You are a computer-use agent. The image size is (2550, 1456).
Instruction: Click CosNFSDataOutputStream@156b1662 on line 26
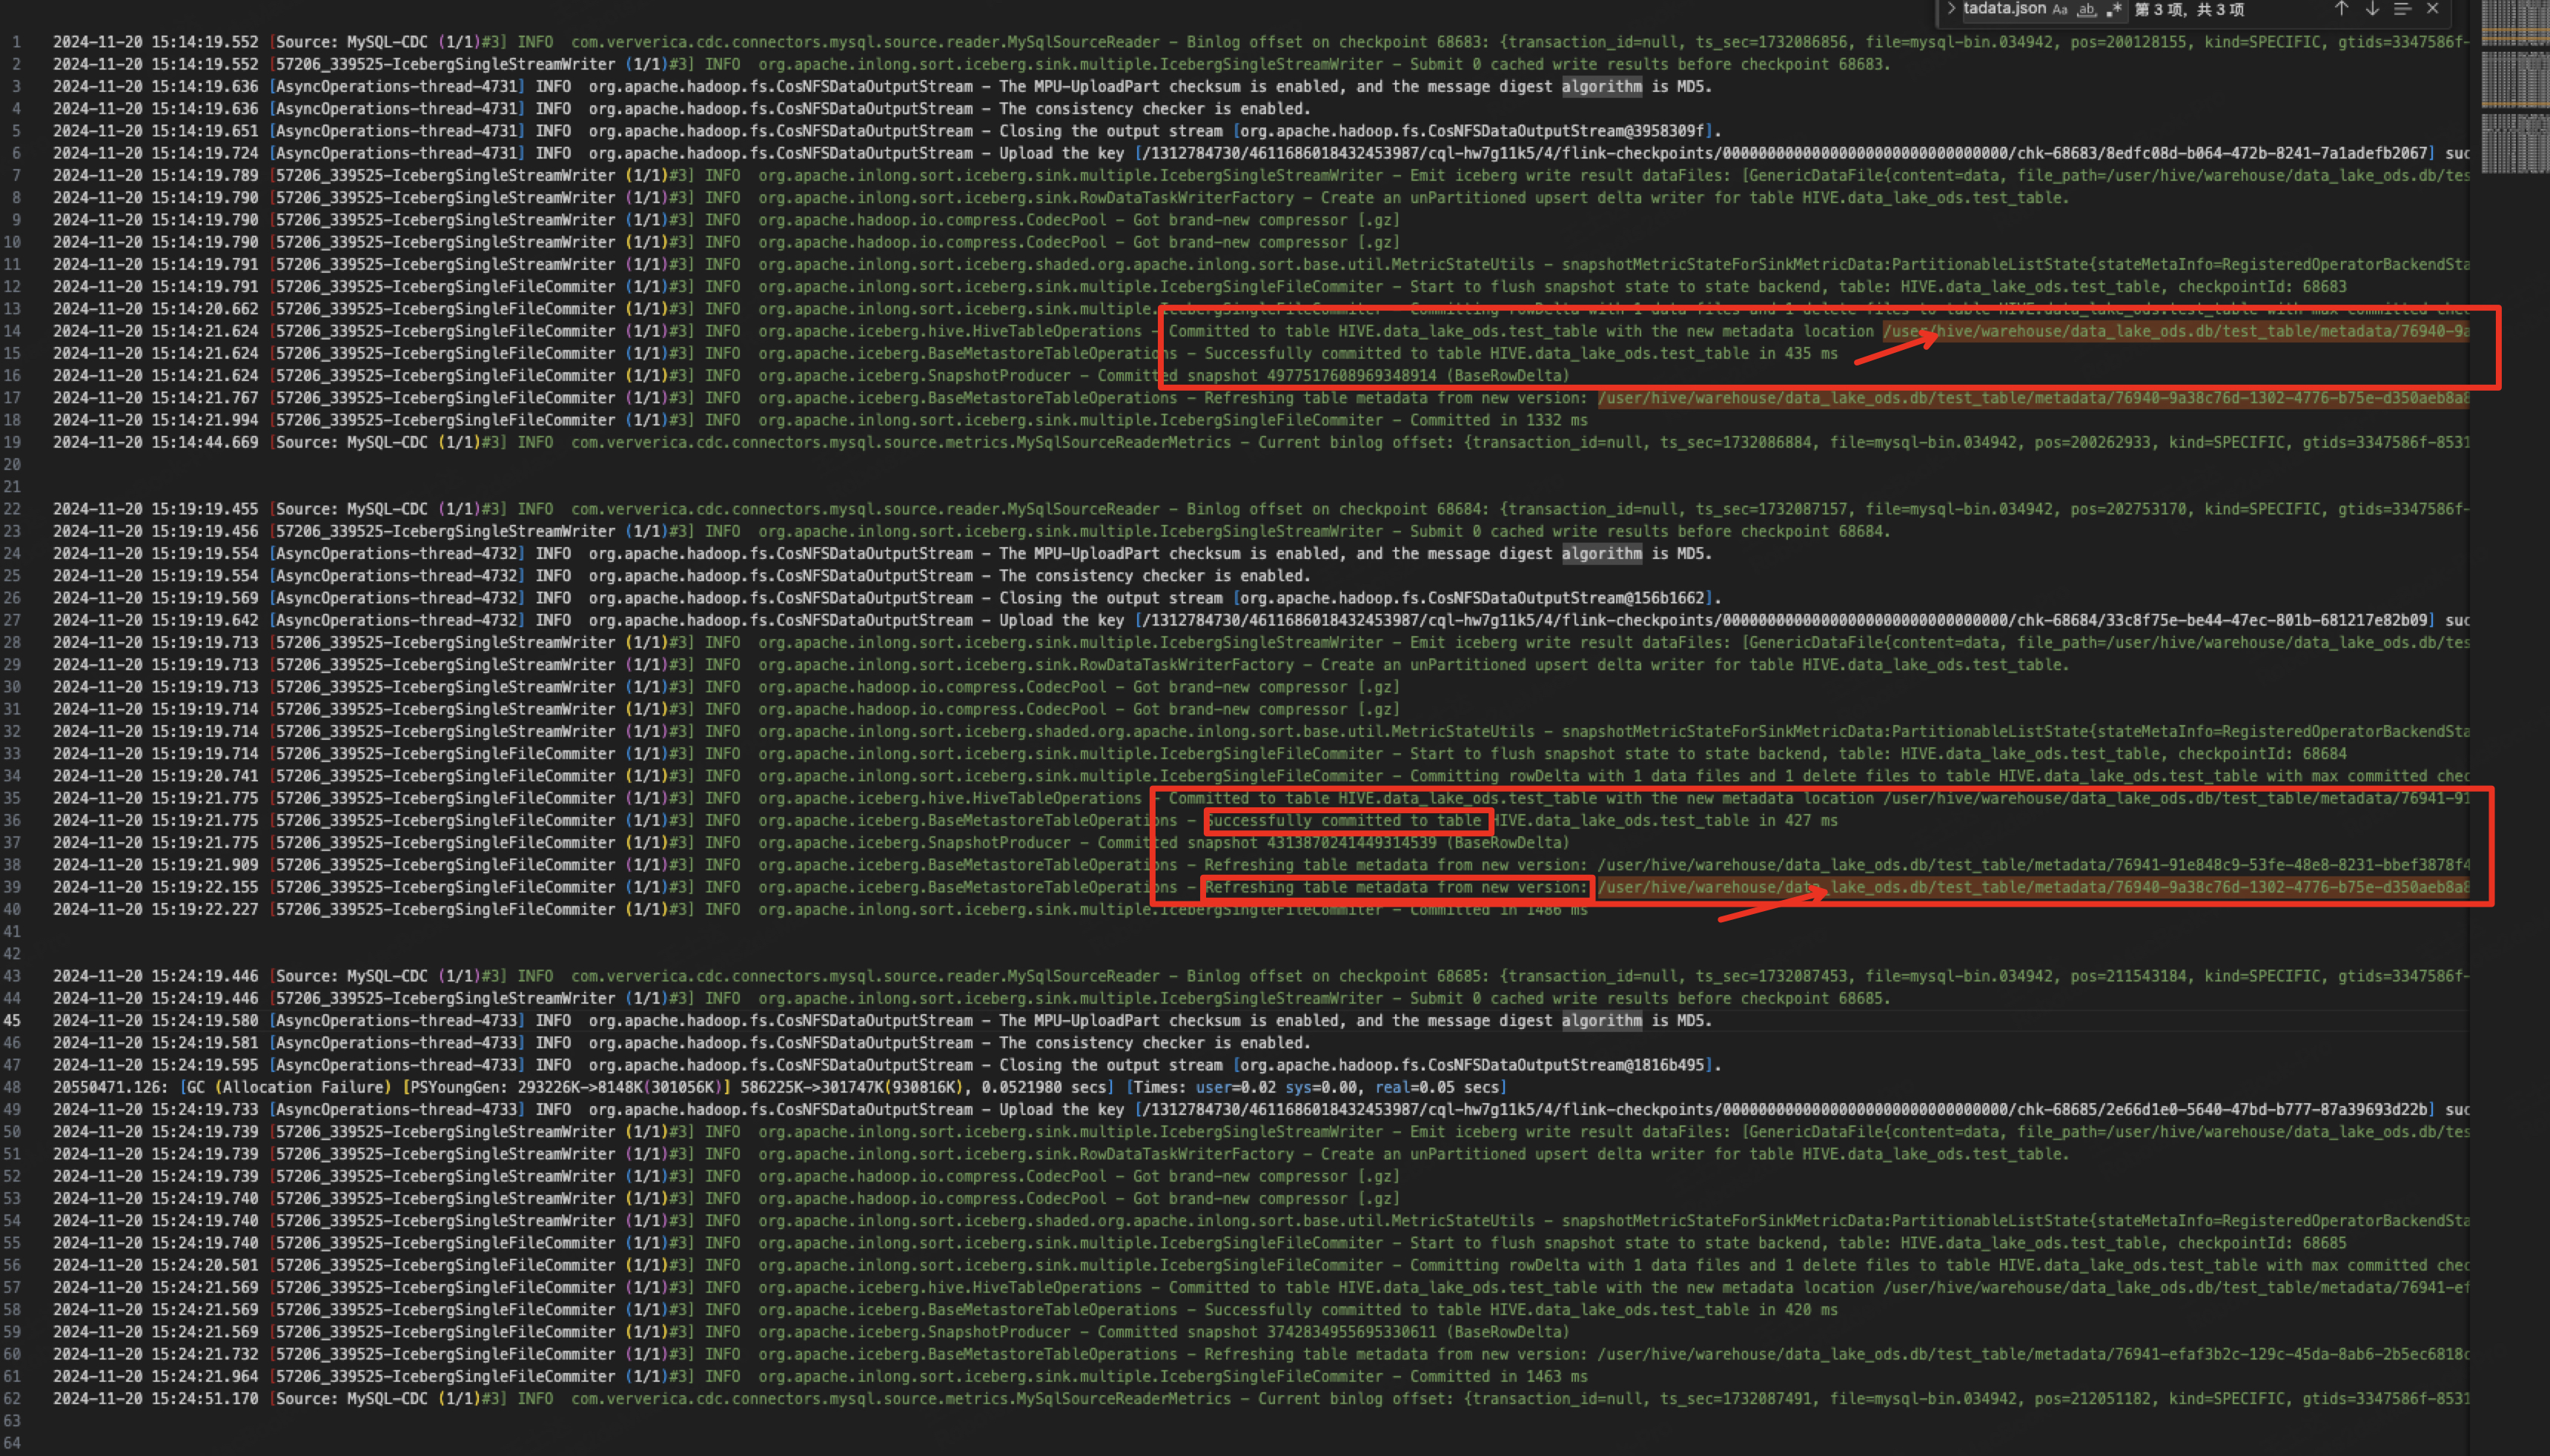pos(1572,598)
